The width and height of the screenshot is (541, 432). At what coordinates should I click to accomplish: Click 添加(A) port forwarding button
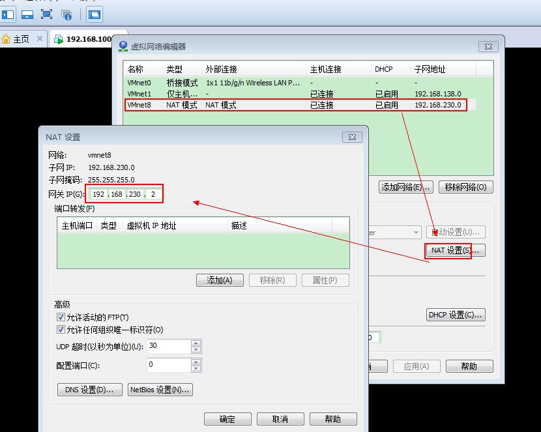[x=220, y=280]
